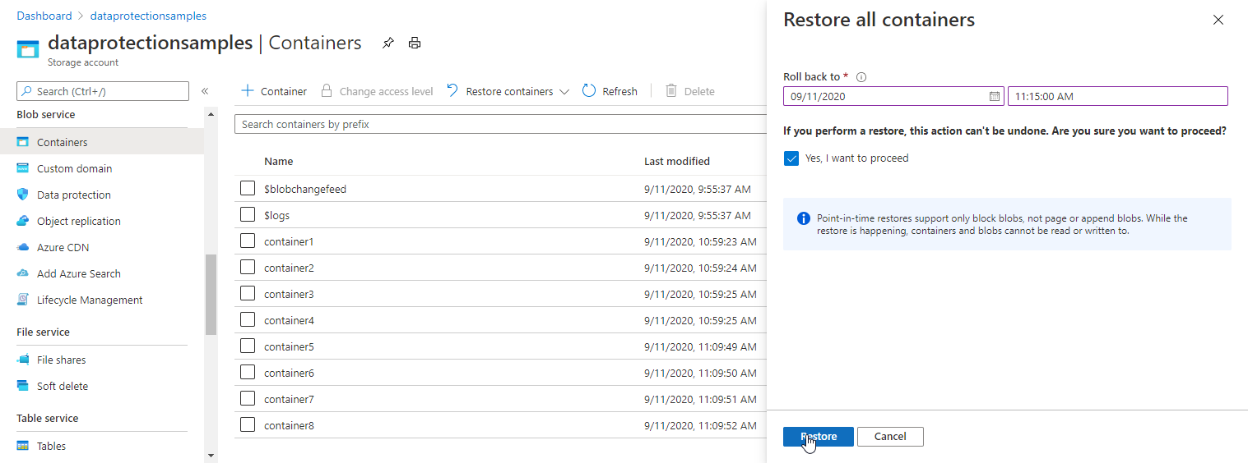This screenshot has height=463, width=1248.
Task: Print using the printer icon
Action: pyautogui.click(x=415, y=44)
